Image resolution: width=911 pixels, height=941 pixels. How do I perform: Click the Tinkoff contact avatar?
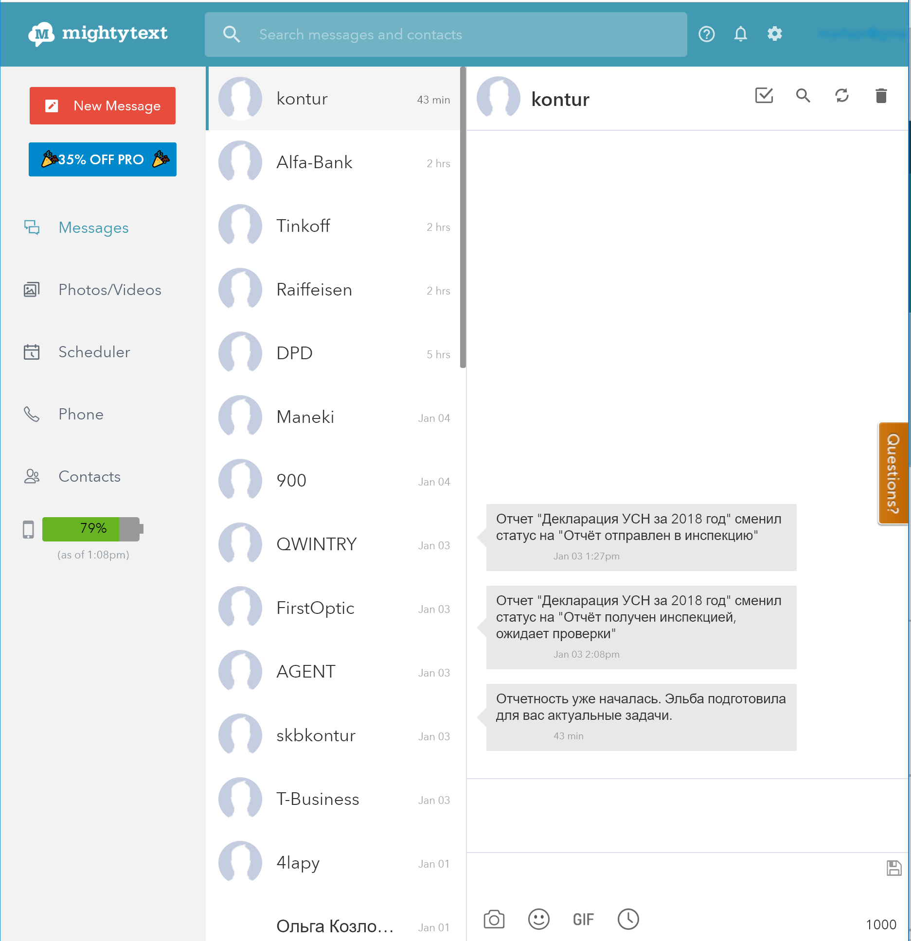[x=240, y=226]
